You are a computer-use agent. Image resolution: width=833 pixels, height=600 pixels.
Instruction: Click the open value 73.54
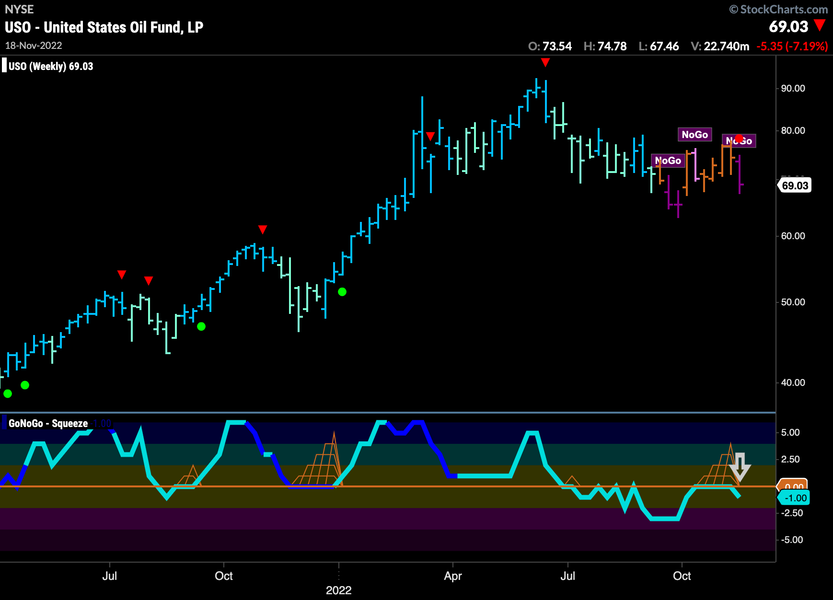click(557, 46)
